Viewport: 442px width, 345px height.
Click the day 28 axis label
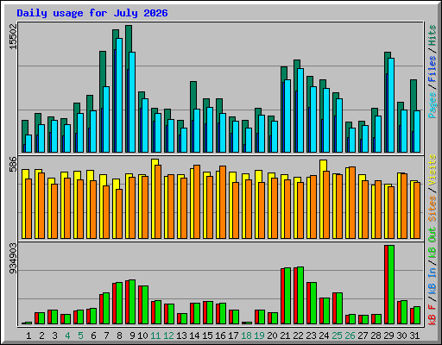point(376,336)
